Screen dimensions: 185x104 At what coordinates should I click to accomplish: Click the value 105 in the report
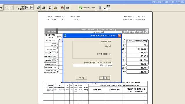tap(146, 45)
